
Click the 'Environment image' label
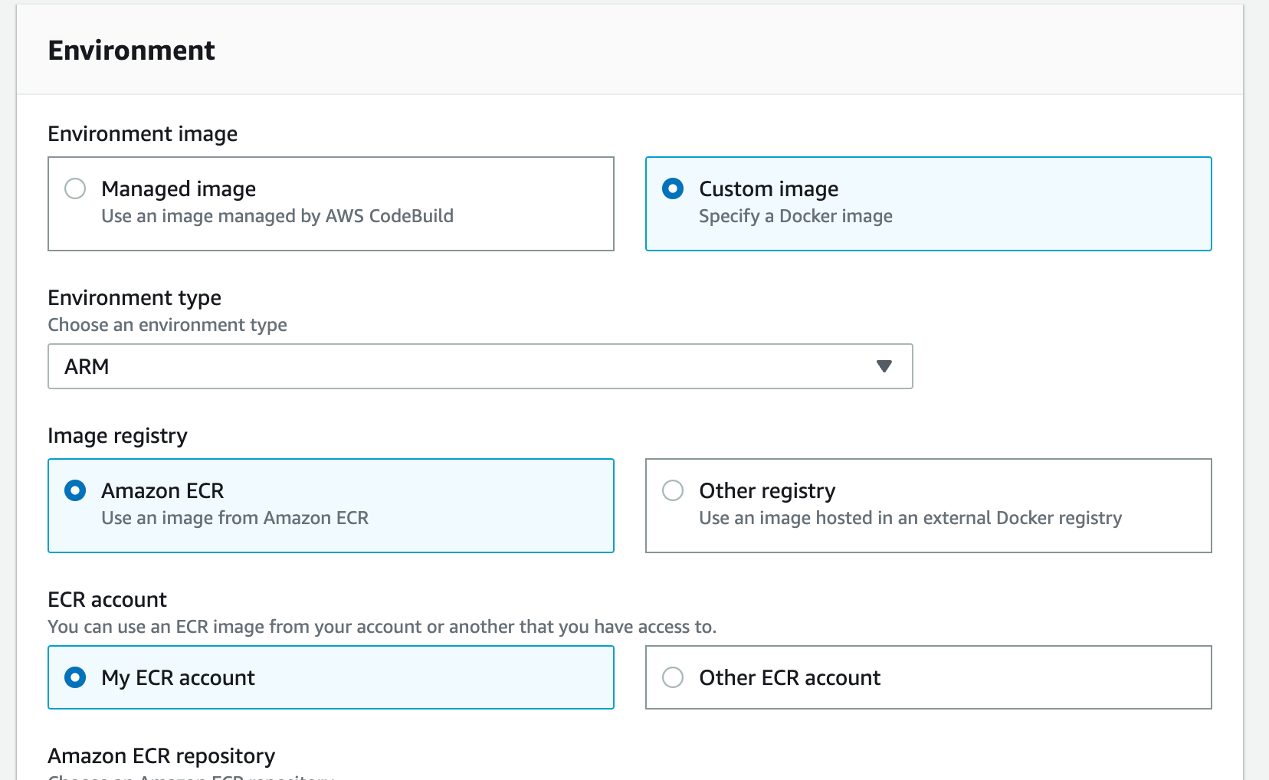click(143, 134)
